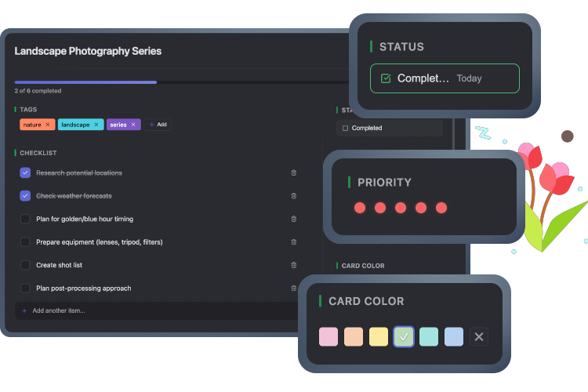Check off Create shot list
Viewport: 588px width, 392px height.
pyautogui.click(x=25, y=265)
